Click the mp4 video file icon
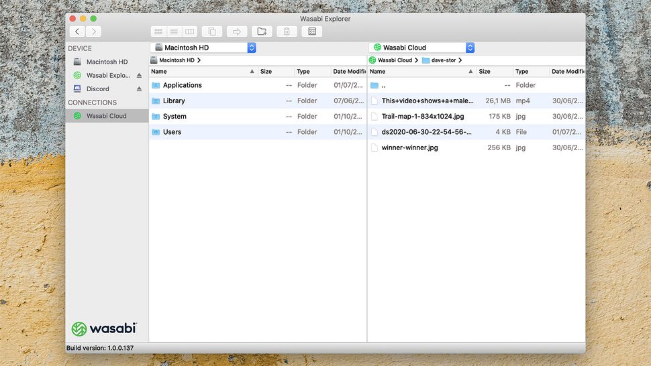This screenshot has height=366, width=651. [374, 101]
